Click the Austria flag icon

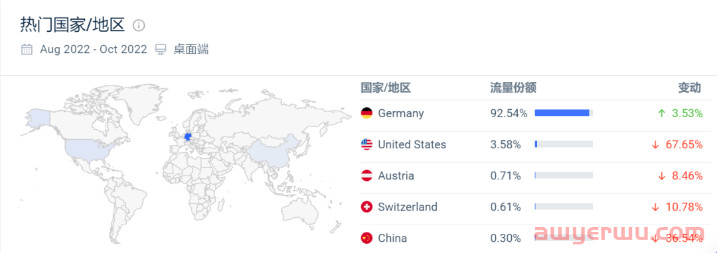(x=366, y=176)
